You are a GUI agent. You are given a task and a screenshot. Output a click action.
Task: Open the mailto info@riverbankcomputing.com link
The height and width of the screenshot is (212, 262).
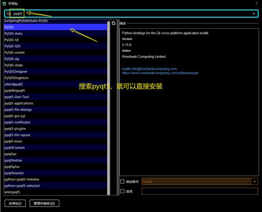[x=149, y=69]
